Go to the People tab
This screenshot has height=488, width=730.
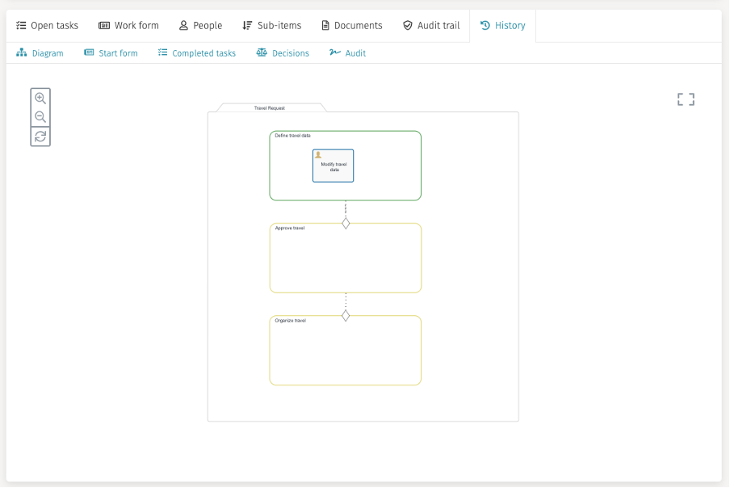[200, 26]
